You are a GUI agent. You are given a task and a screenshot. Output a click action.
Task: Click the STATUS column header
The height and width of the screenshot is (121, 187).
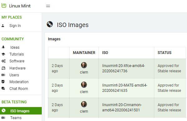tap(165, 53)
